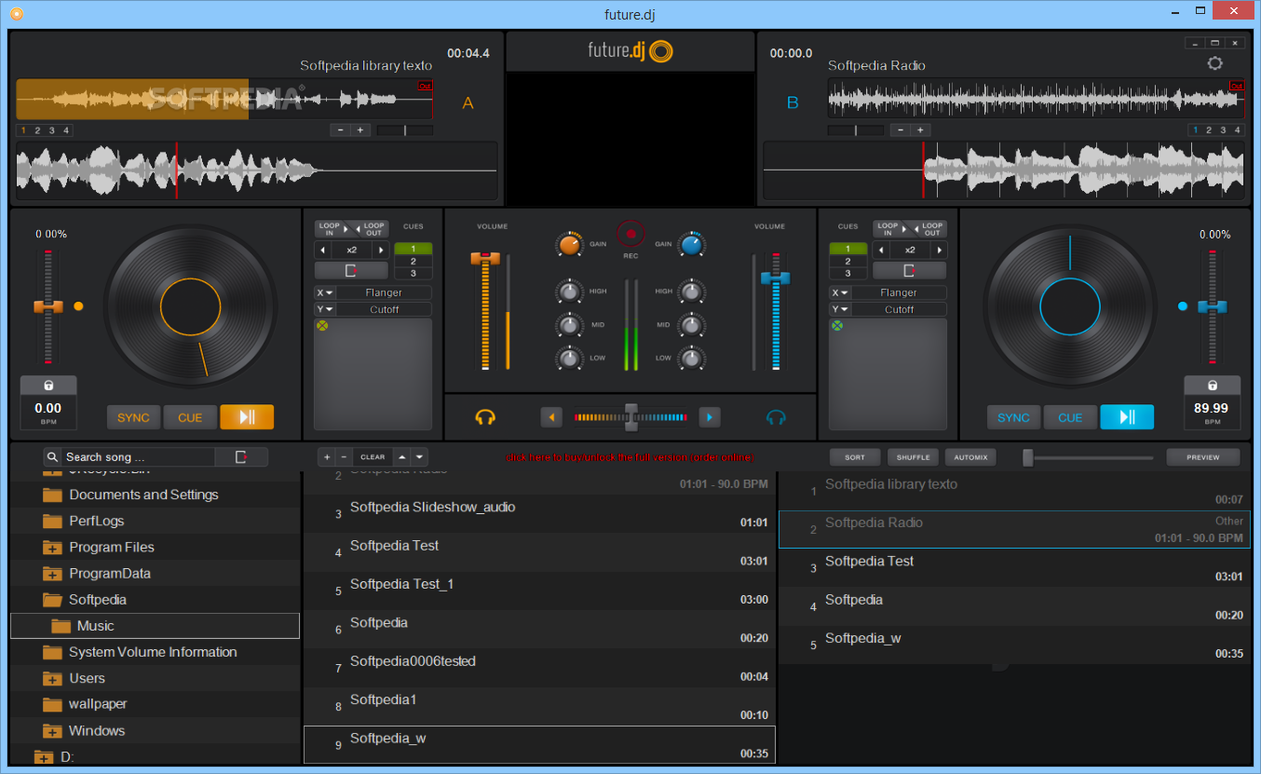The height and width of the screenshot is (774, 1261).
Task: Increase deck A loop size with right arrow
Action: (380, 251)
